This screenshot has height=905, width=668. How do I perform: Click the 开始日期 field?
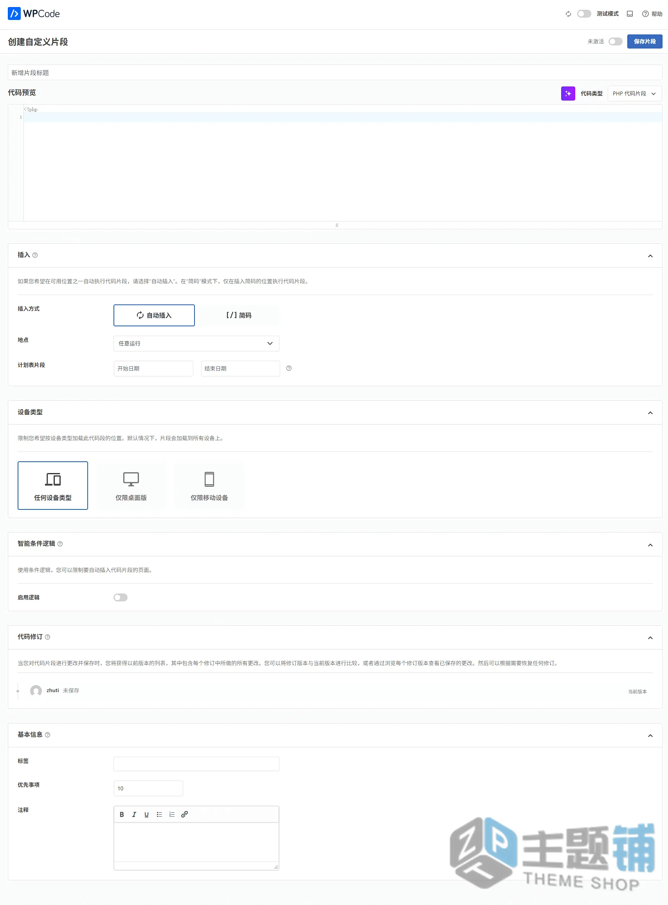[153, 369]
